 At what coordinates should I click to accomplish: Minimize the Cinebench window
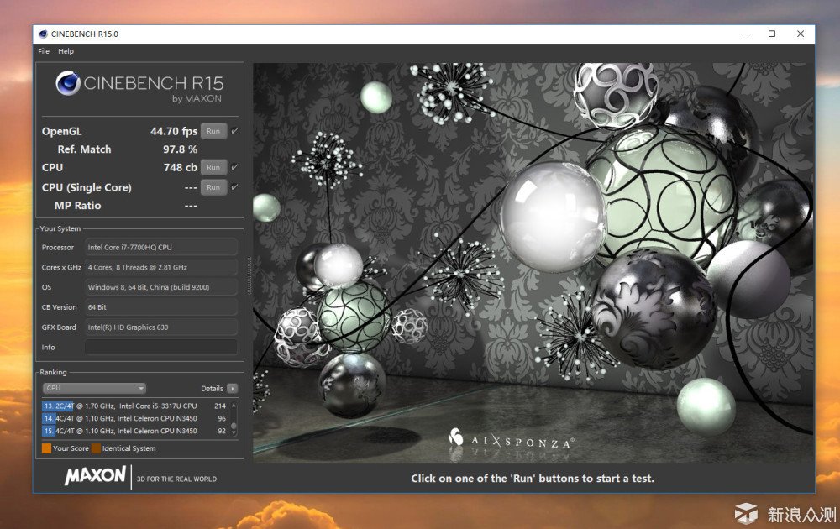tap(743, 34)
